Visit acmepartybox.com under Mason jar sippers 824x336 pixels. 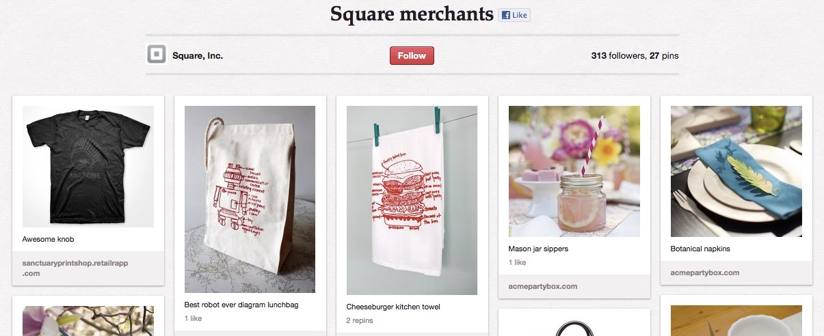543,286
